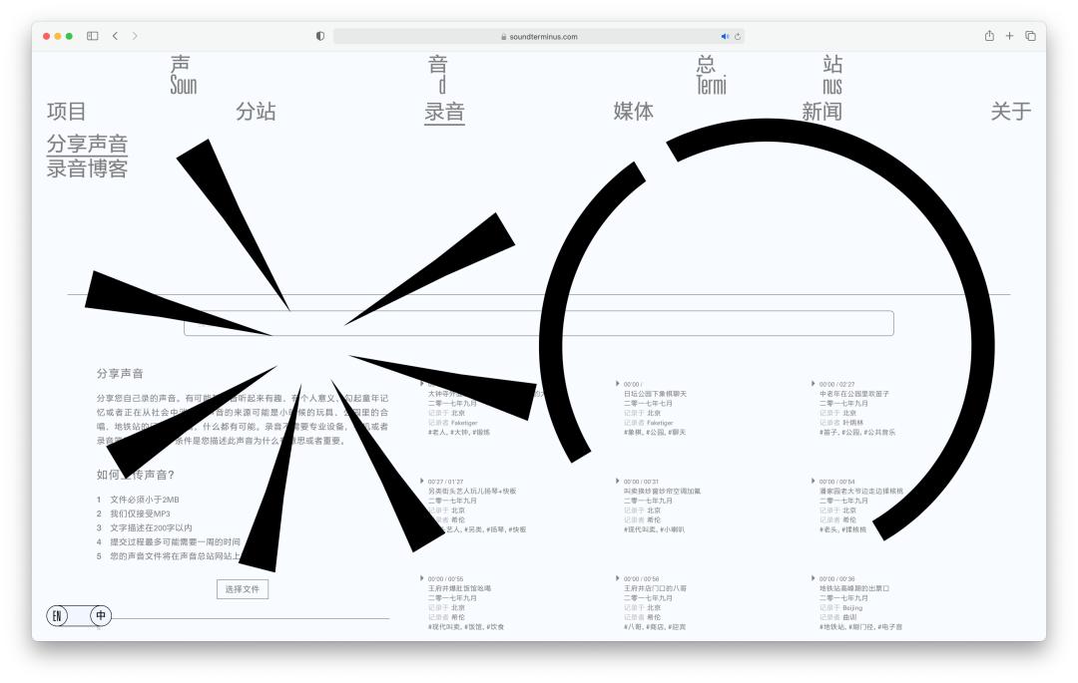Play the 地铁站高峰期的出票口 recording
The width and height of the screenshot is (1078, 683).
[x=813, y=578]
